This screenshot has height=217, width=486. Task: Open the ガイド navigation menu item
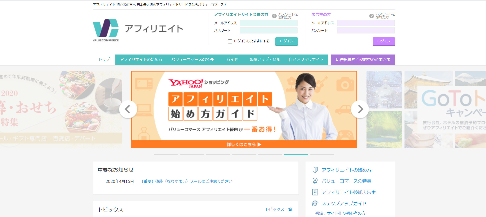232,59
